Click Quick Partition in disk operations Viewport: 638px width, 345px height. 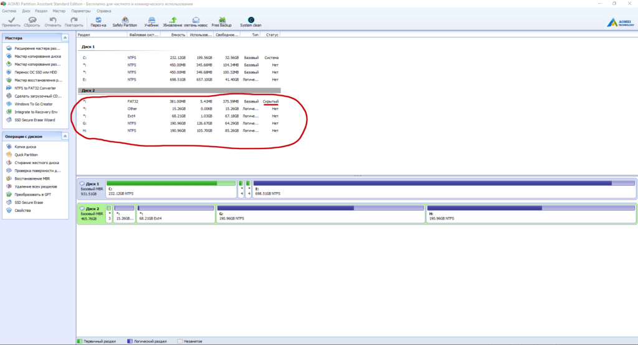coord(26,154)
